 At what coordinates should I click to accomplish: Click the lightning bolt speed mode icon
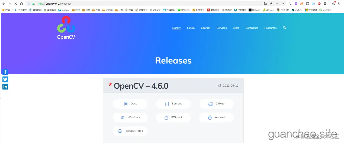271,4
